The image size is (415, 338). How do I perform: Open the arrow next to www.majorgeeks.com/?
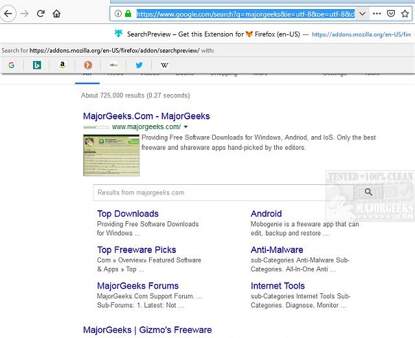[186, 127]
